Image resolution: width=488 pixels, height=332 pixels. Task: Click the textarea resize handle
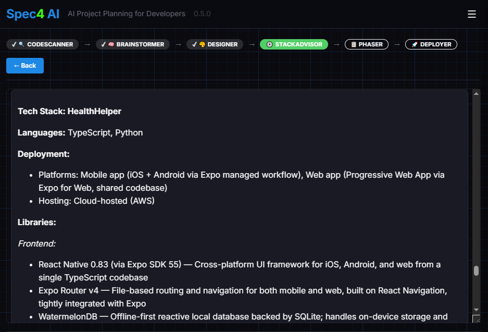(476, 319)
